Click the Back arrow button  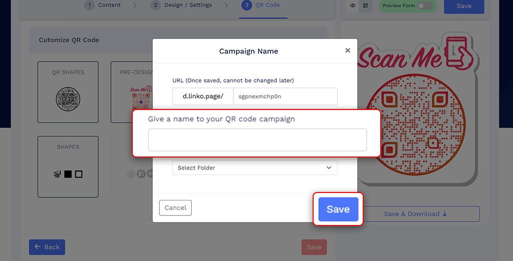click(x=47, y=247)
